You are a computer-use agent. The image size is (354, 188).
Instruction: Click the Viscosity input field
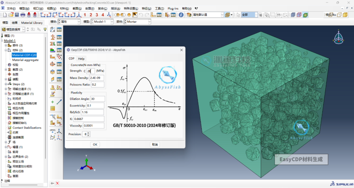point(93,126)
